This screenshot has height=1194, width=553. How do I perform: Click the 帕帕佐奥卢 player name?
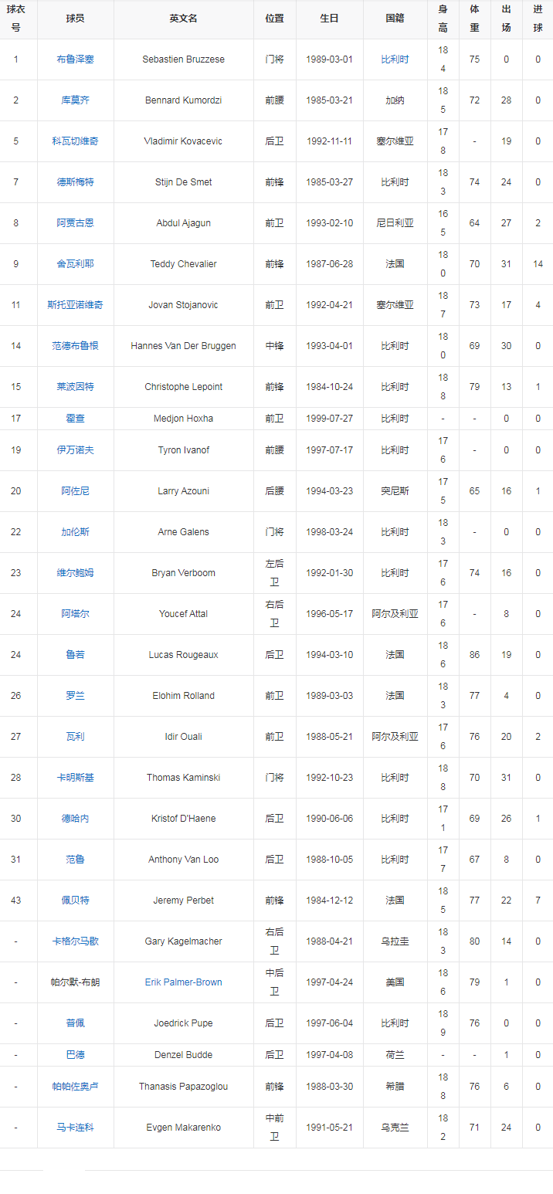[x=75, y=1087]
